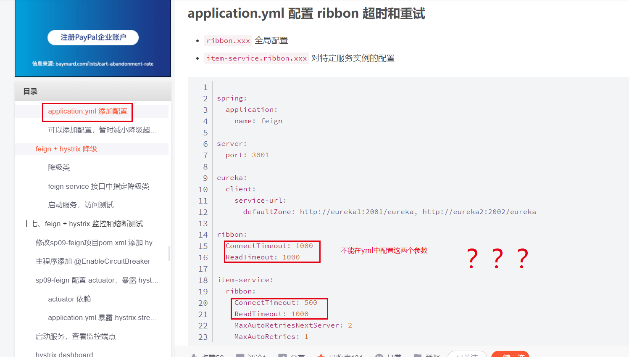Click the favorite star icon
This screenshot has height=357, width=629.
tap(321, 355)
